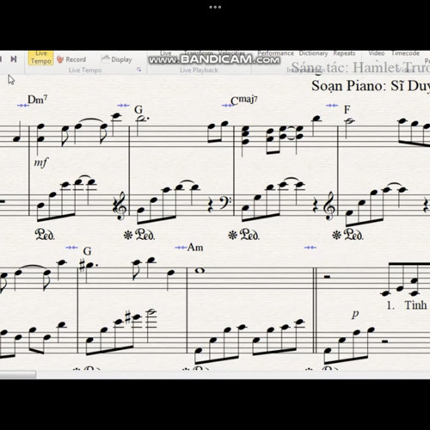Click the Timecode ribbon button
430x430 pixels.
(405, 53)
